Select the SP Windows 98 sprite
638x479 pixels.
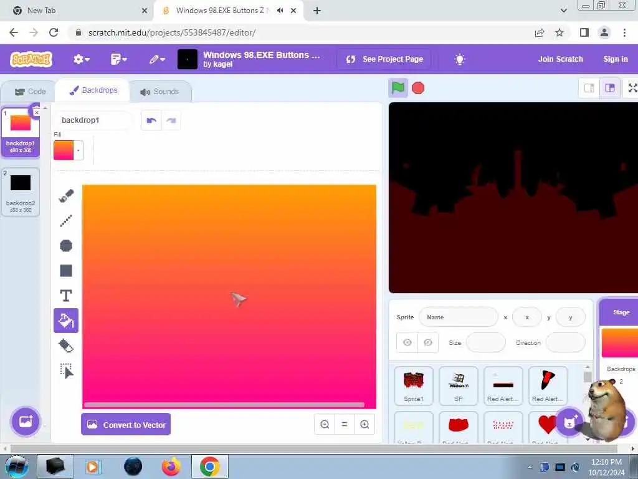(x=459, y=386)
